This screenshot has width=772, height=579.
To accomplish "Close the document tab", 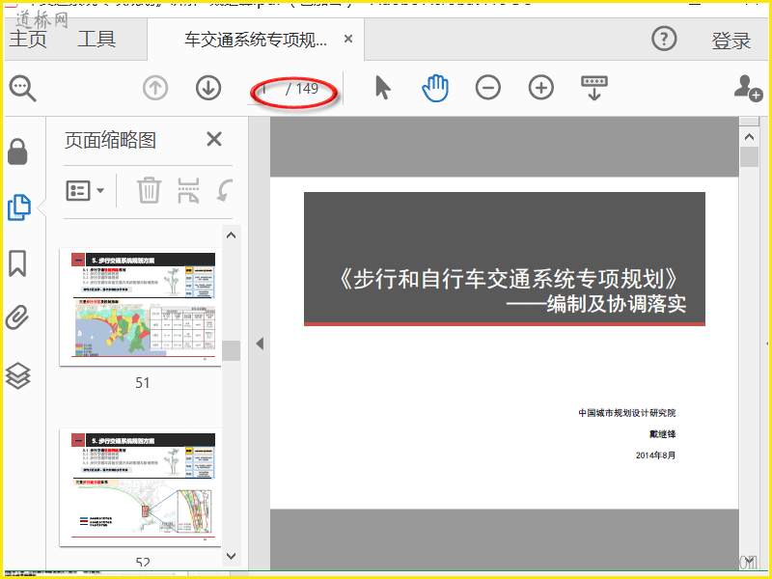I will tap(348, 39).
